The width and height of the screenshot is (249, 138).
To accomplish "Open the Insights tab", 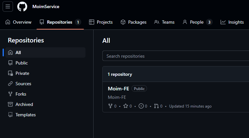I will tap(232, 22).
